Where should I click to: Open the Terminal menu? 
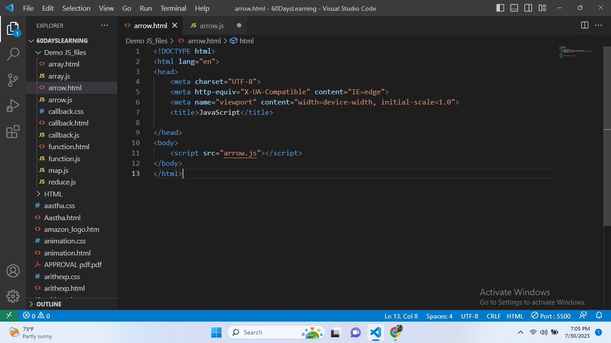pyautogui.click(x=173, y=8)
